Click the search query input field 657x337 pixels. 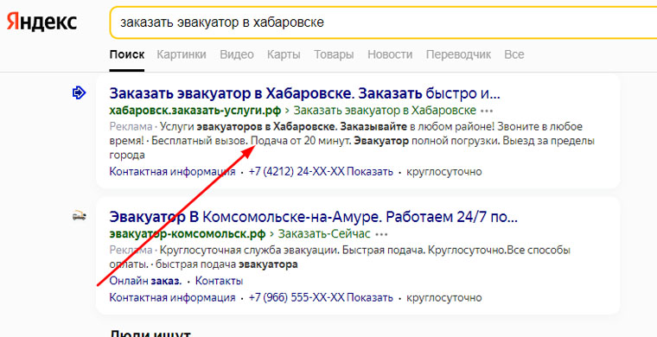383,22
